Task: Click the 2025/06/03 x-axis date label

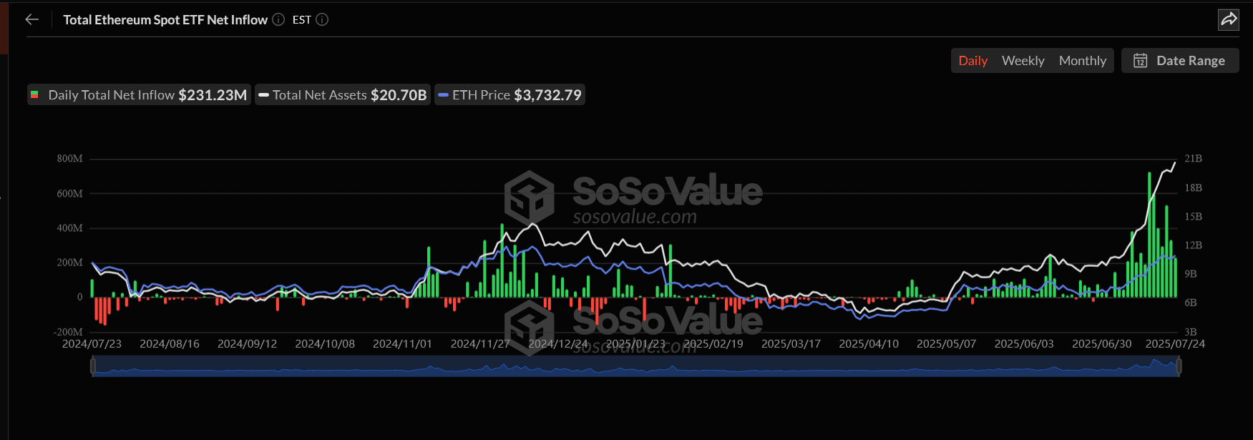Action: tap(1024, 344)
